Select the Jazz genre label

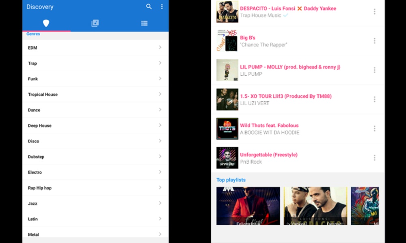coord(32,203)
